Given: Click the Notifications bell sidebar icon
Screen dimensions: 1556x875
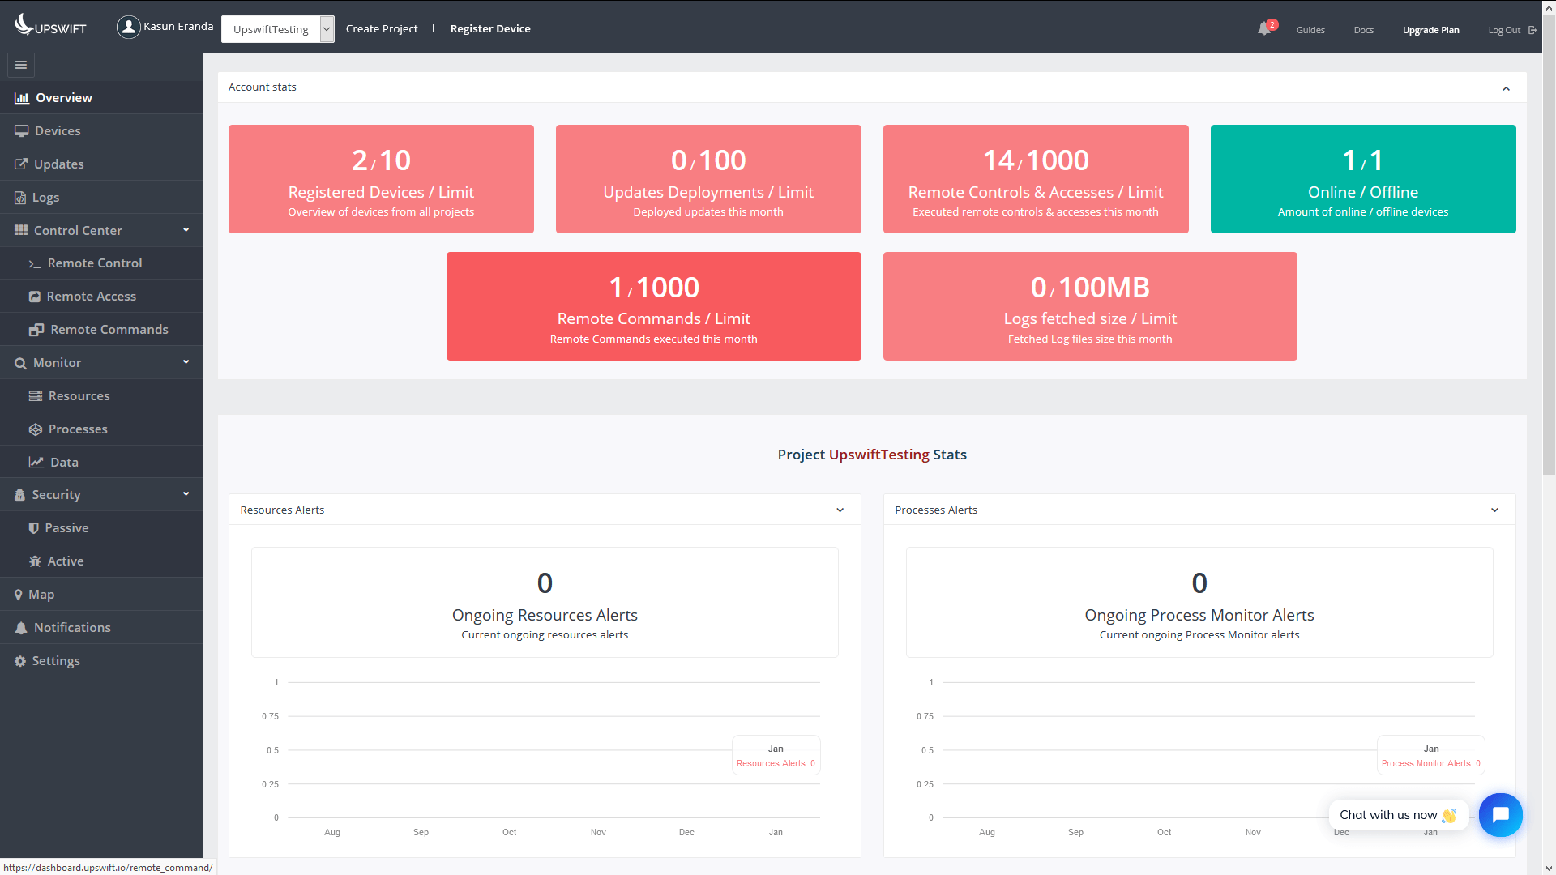Looking at the screenshot, I should click(21, 628).
